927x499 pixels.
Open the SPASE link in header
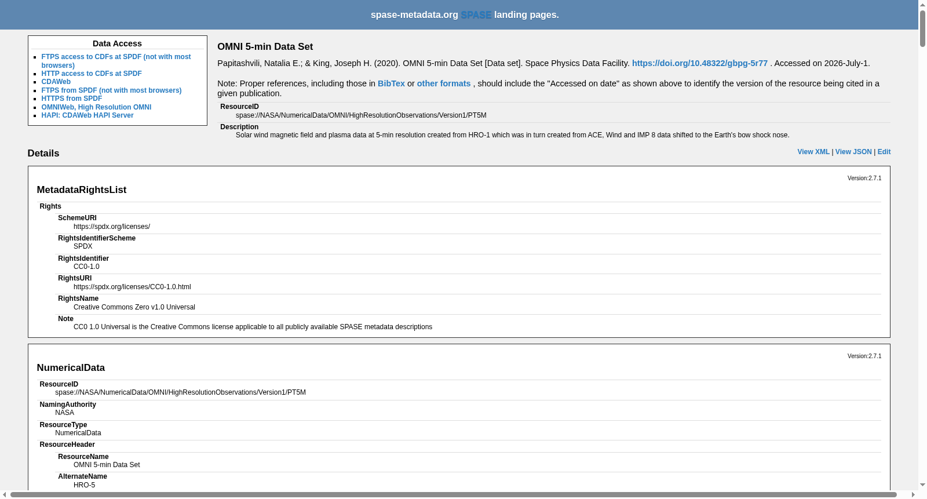476,15
